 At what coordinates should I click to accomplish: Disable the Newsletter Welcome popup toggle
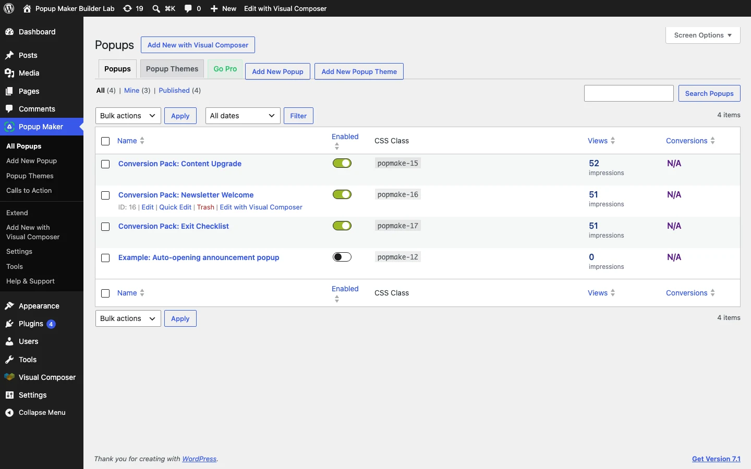click(342, 194)
